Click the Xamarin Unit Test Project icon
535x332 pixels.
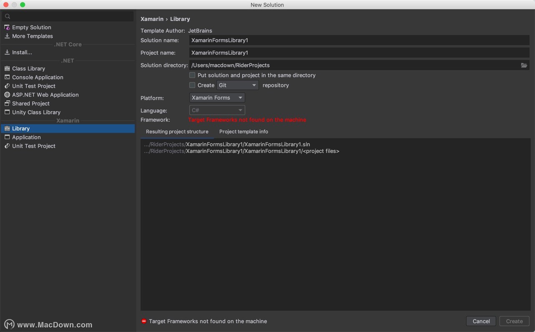pos(7,146)
